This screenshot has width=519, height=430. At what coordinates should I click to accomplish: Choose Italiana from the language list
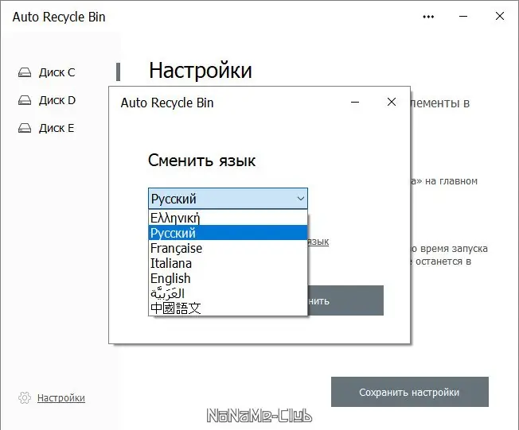pyautogui.click(x=228, y=263)
